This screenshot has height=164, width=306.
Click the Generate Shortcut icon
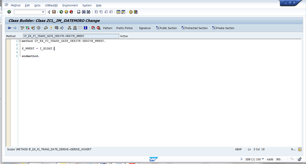tap(123, 12)
